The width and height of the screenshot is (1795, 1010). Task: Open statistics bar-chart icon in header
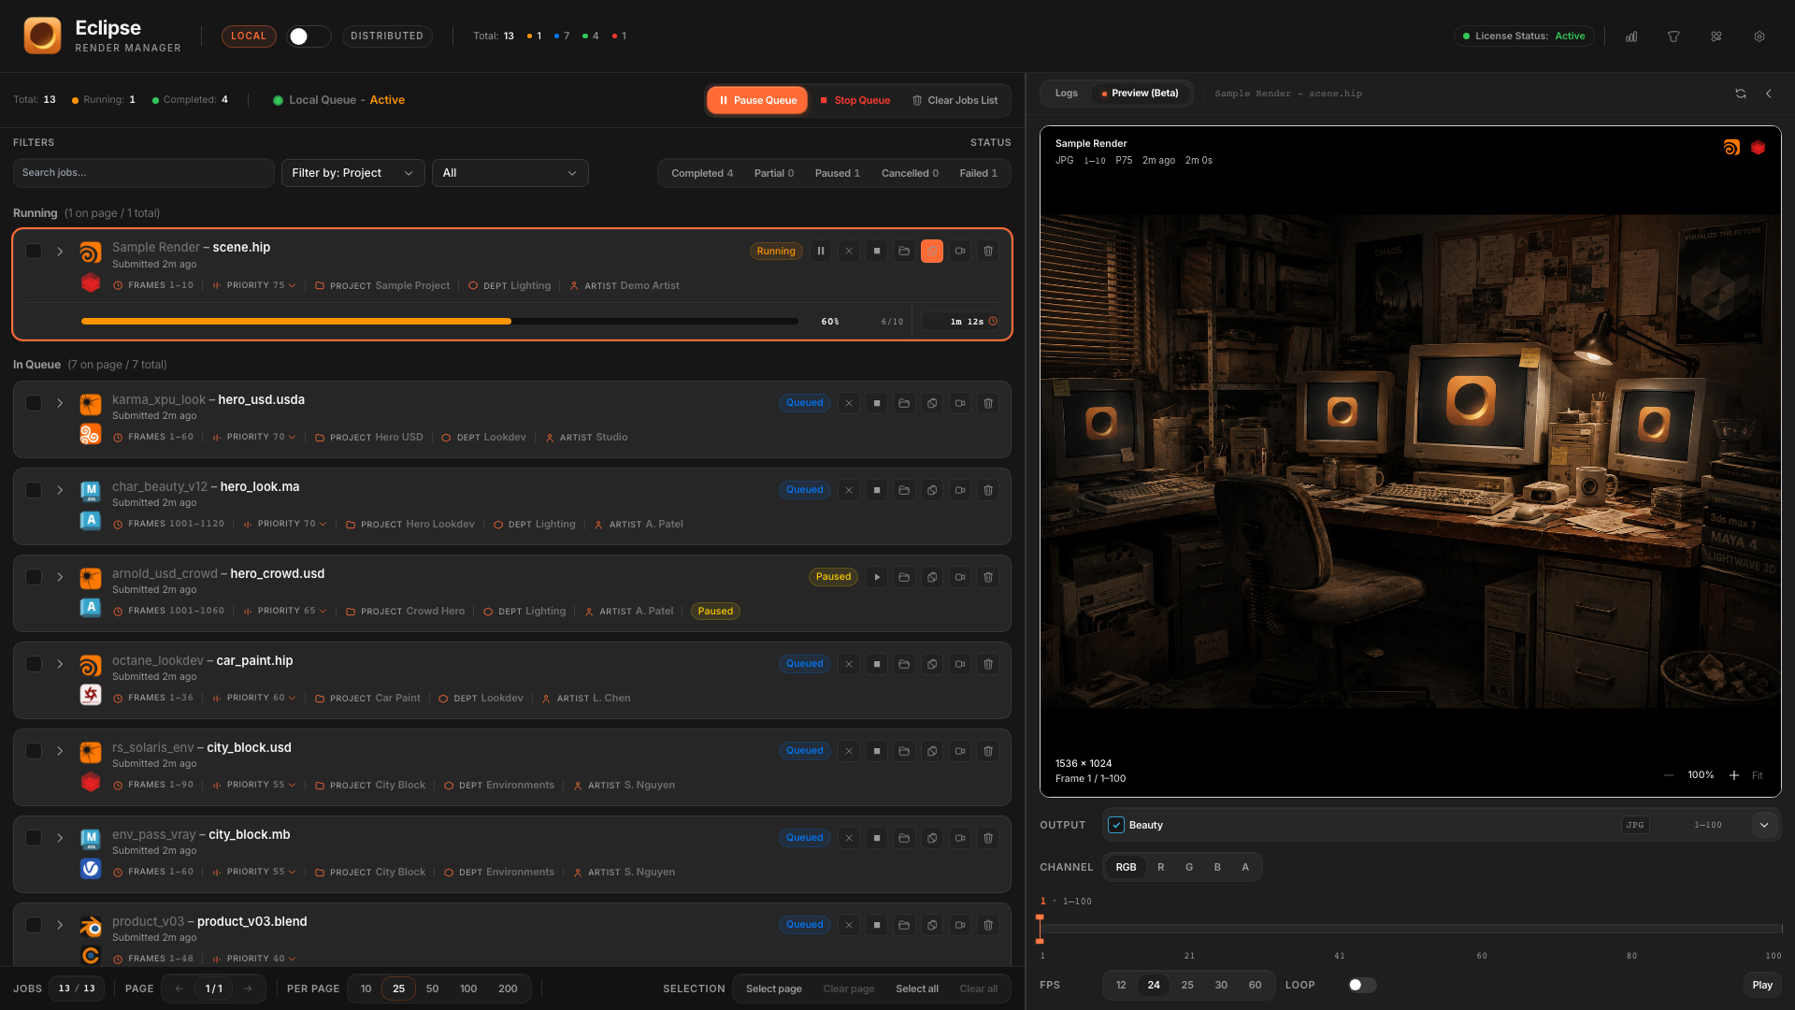click(1631, 36)
